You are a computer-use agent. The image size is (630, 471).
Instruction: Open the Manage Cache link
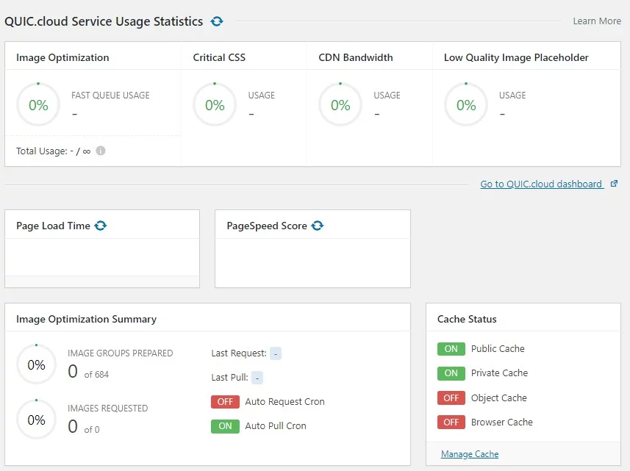470,454
